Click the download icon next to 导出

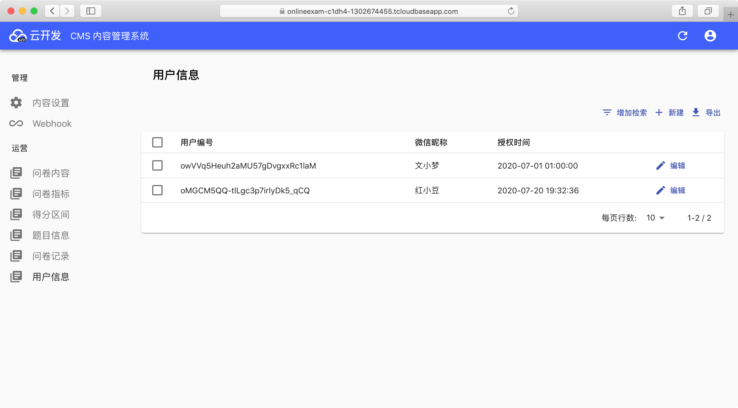(x=696, y=112)
